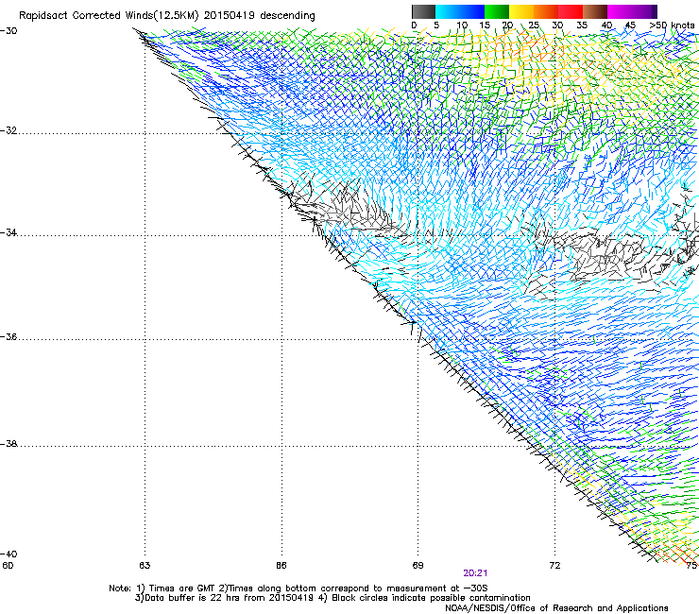Click the '-36' latitude axis label
Image resolution: width=699 pixels, height=614 pixels.
click(9, 336)
